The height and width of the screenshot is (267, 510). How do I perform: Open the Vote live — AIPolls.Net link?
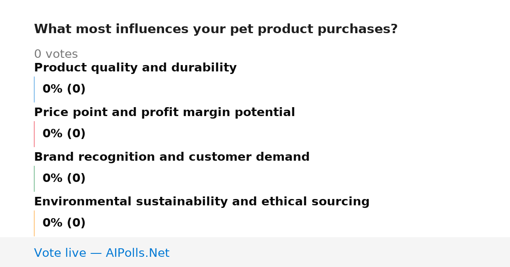click(x=102, y=253)
